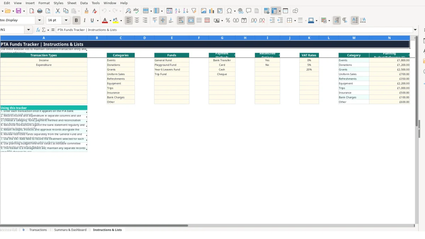
Task: Apply the red font color
Action: click(x=104, y=21)
